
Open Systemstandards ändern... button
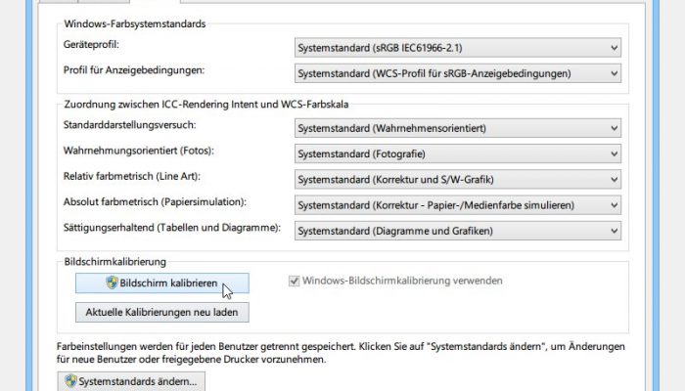click(131, 381)
